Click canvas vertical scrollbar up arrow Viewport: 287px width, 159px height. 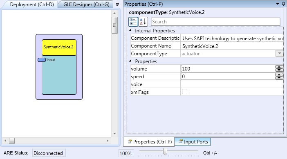tap(114, 13)
